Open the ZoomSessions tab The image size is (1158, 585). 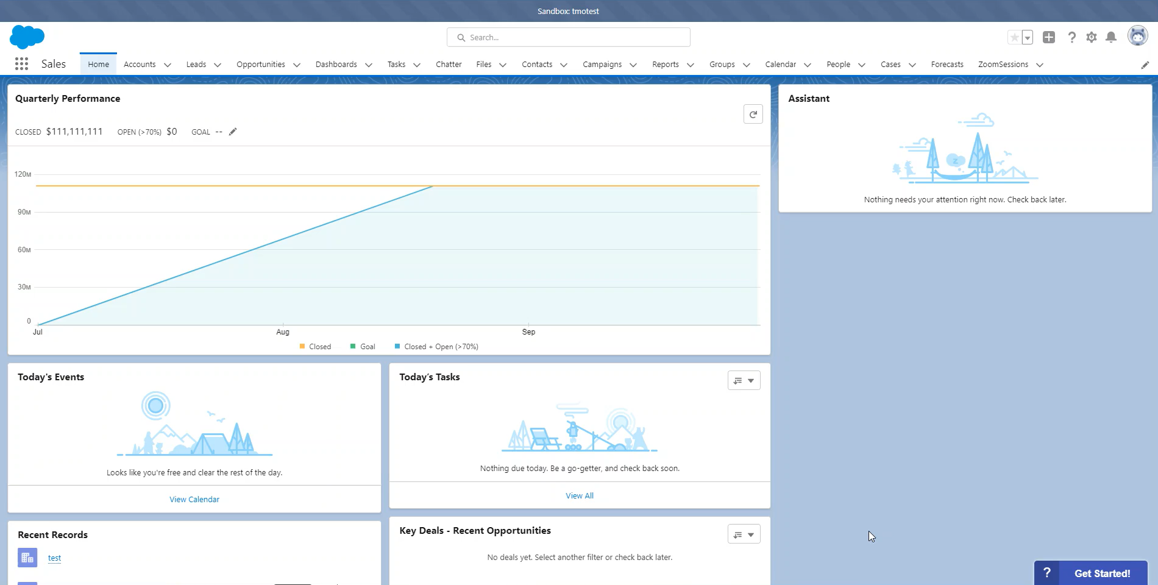pyautogui.click(x=1003, y=64)
